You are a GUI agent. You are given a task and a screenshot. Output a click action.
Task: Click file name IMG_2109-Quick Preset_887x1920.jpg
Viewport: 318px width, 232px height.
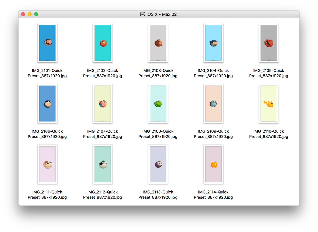click(x=213, y=134)
